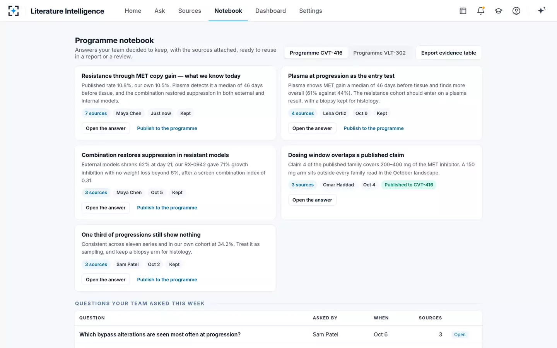Click the Literature Intelligence logo icon
Image resolution: width=557 pixels, height=348 pixels.
tap(14, 11)
